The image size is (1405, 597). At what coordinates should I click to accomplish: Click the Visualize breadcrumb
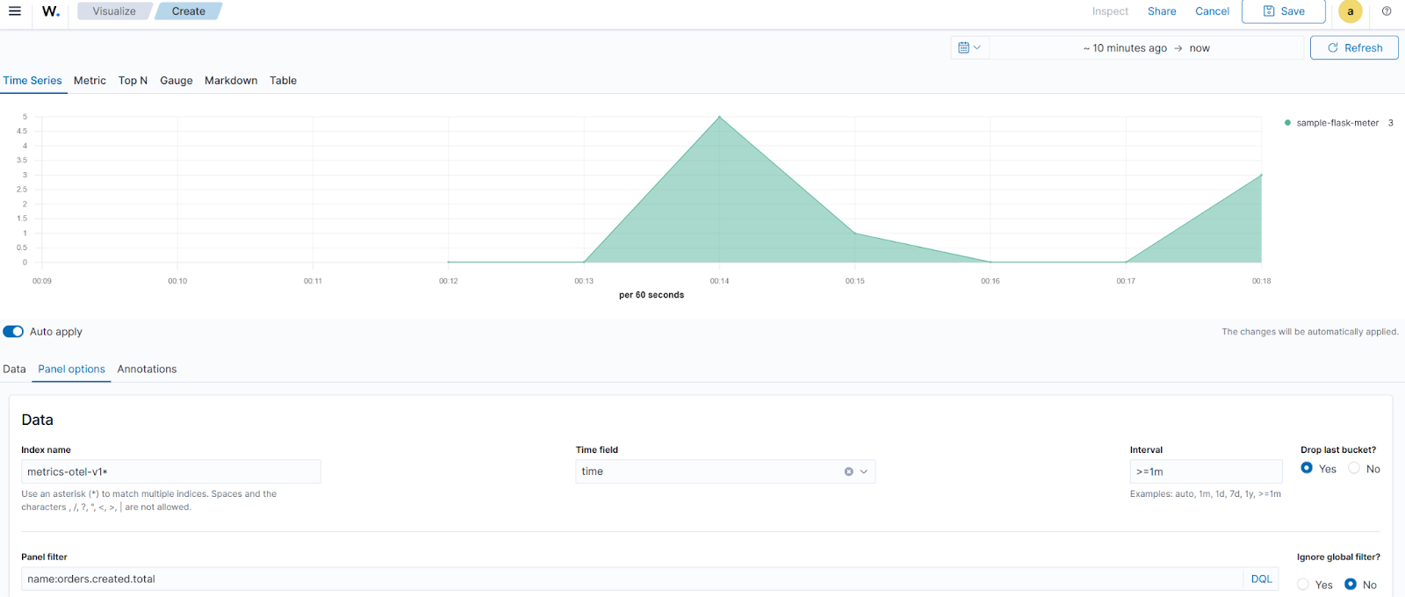tap(114, 11)
